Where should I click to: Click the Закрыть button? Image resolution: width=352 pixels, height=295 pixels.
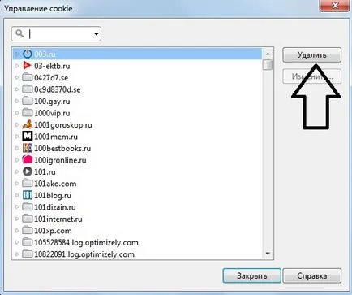point(252,275)
